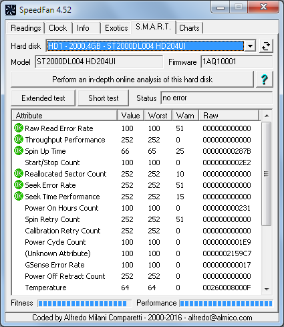Viewport: 284px width, 327px height.
Task: Click OK icon beside Seek Time Performance
Action: pyautogui.click(x=19, y=197)
